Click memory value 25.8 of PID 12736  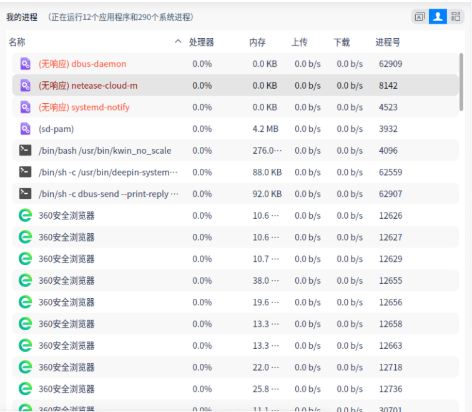tap(266, 389)
